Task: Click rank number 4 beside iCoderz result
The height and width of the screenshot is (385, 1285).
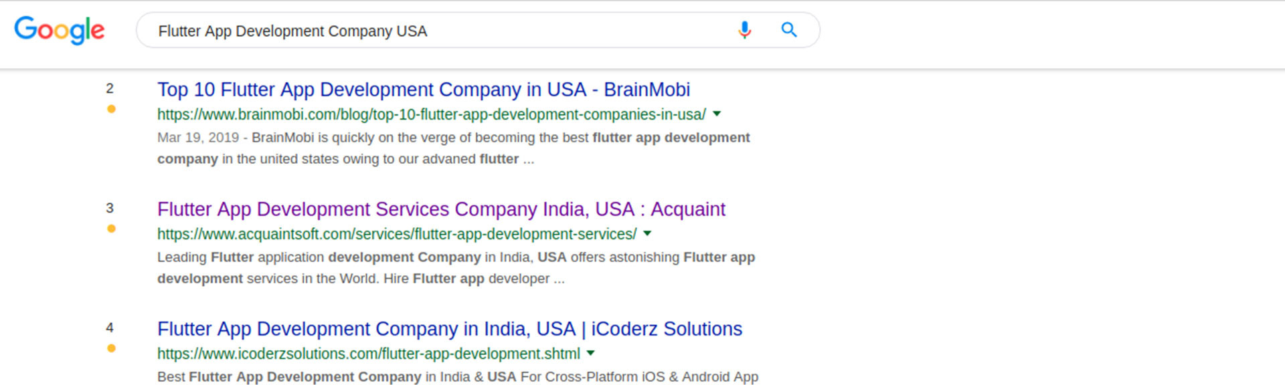Action: (110, 328)
